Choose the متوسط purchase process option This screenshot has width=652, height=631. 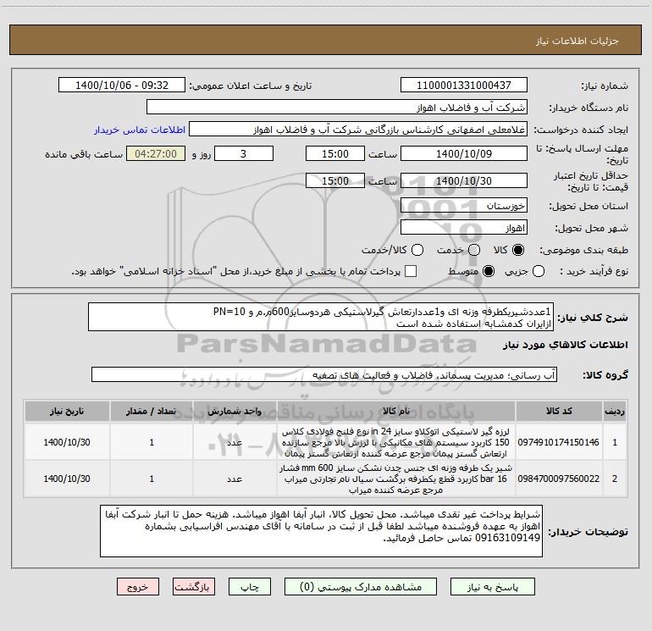pos(489,271)
